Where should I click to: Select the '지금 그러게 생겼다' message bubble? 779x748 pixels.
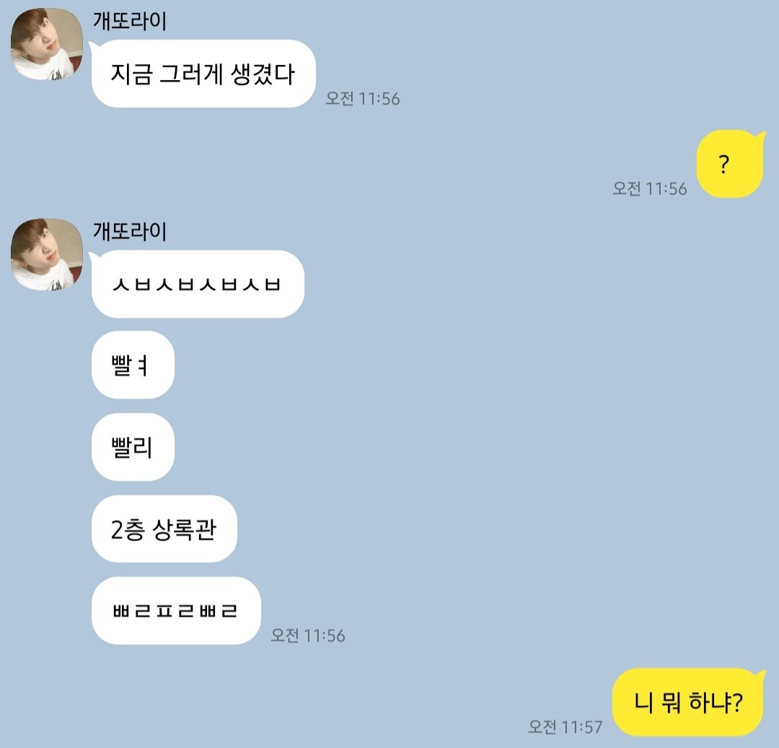click(x=203, y=74)
